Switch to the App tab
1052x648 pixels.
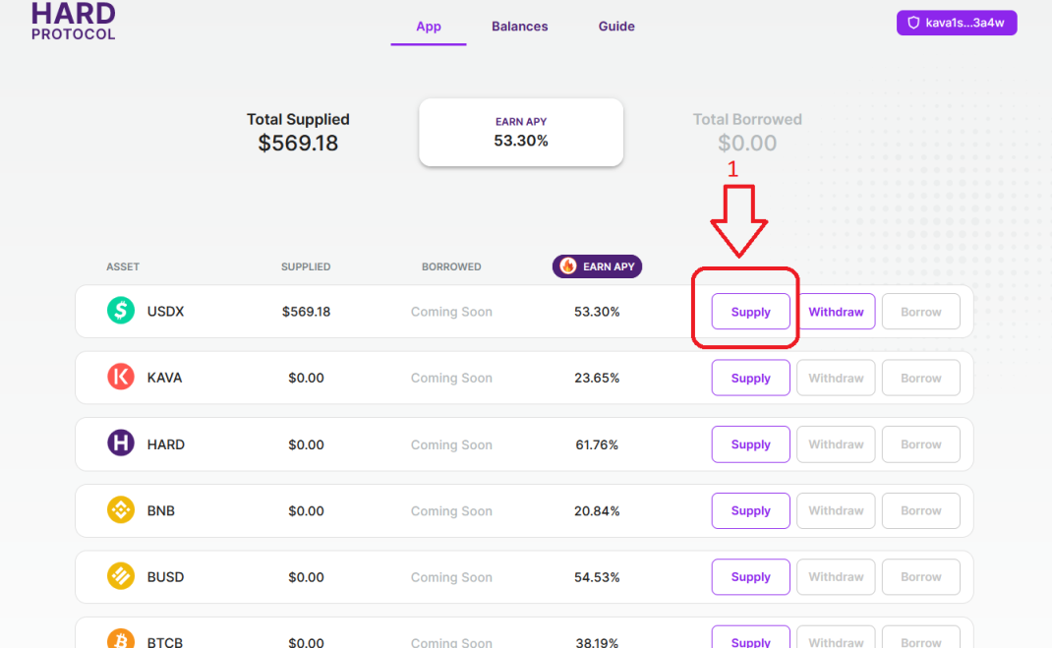[x=428, y=27]
